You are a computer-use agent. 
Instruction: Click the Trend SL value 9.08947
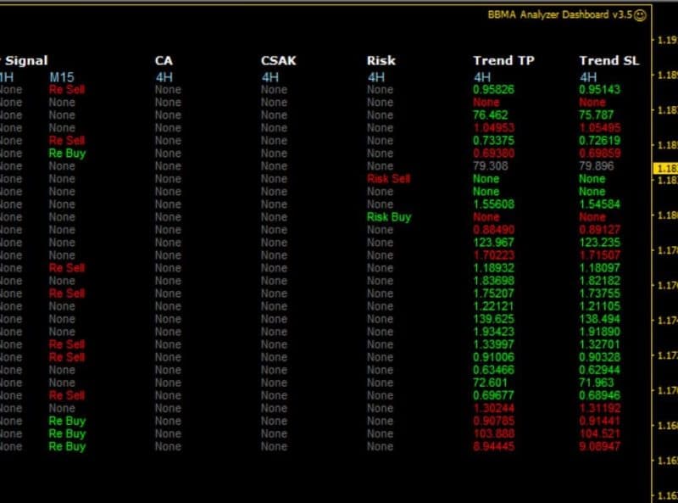pos(599,446)
